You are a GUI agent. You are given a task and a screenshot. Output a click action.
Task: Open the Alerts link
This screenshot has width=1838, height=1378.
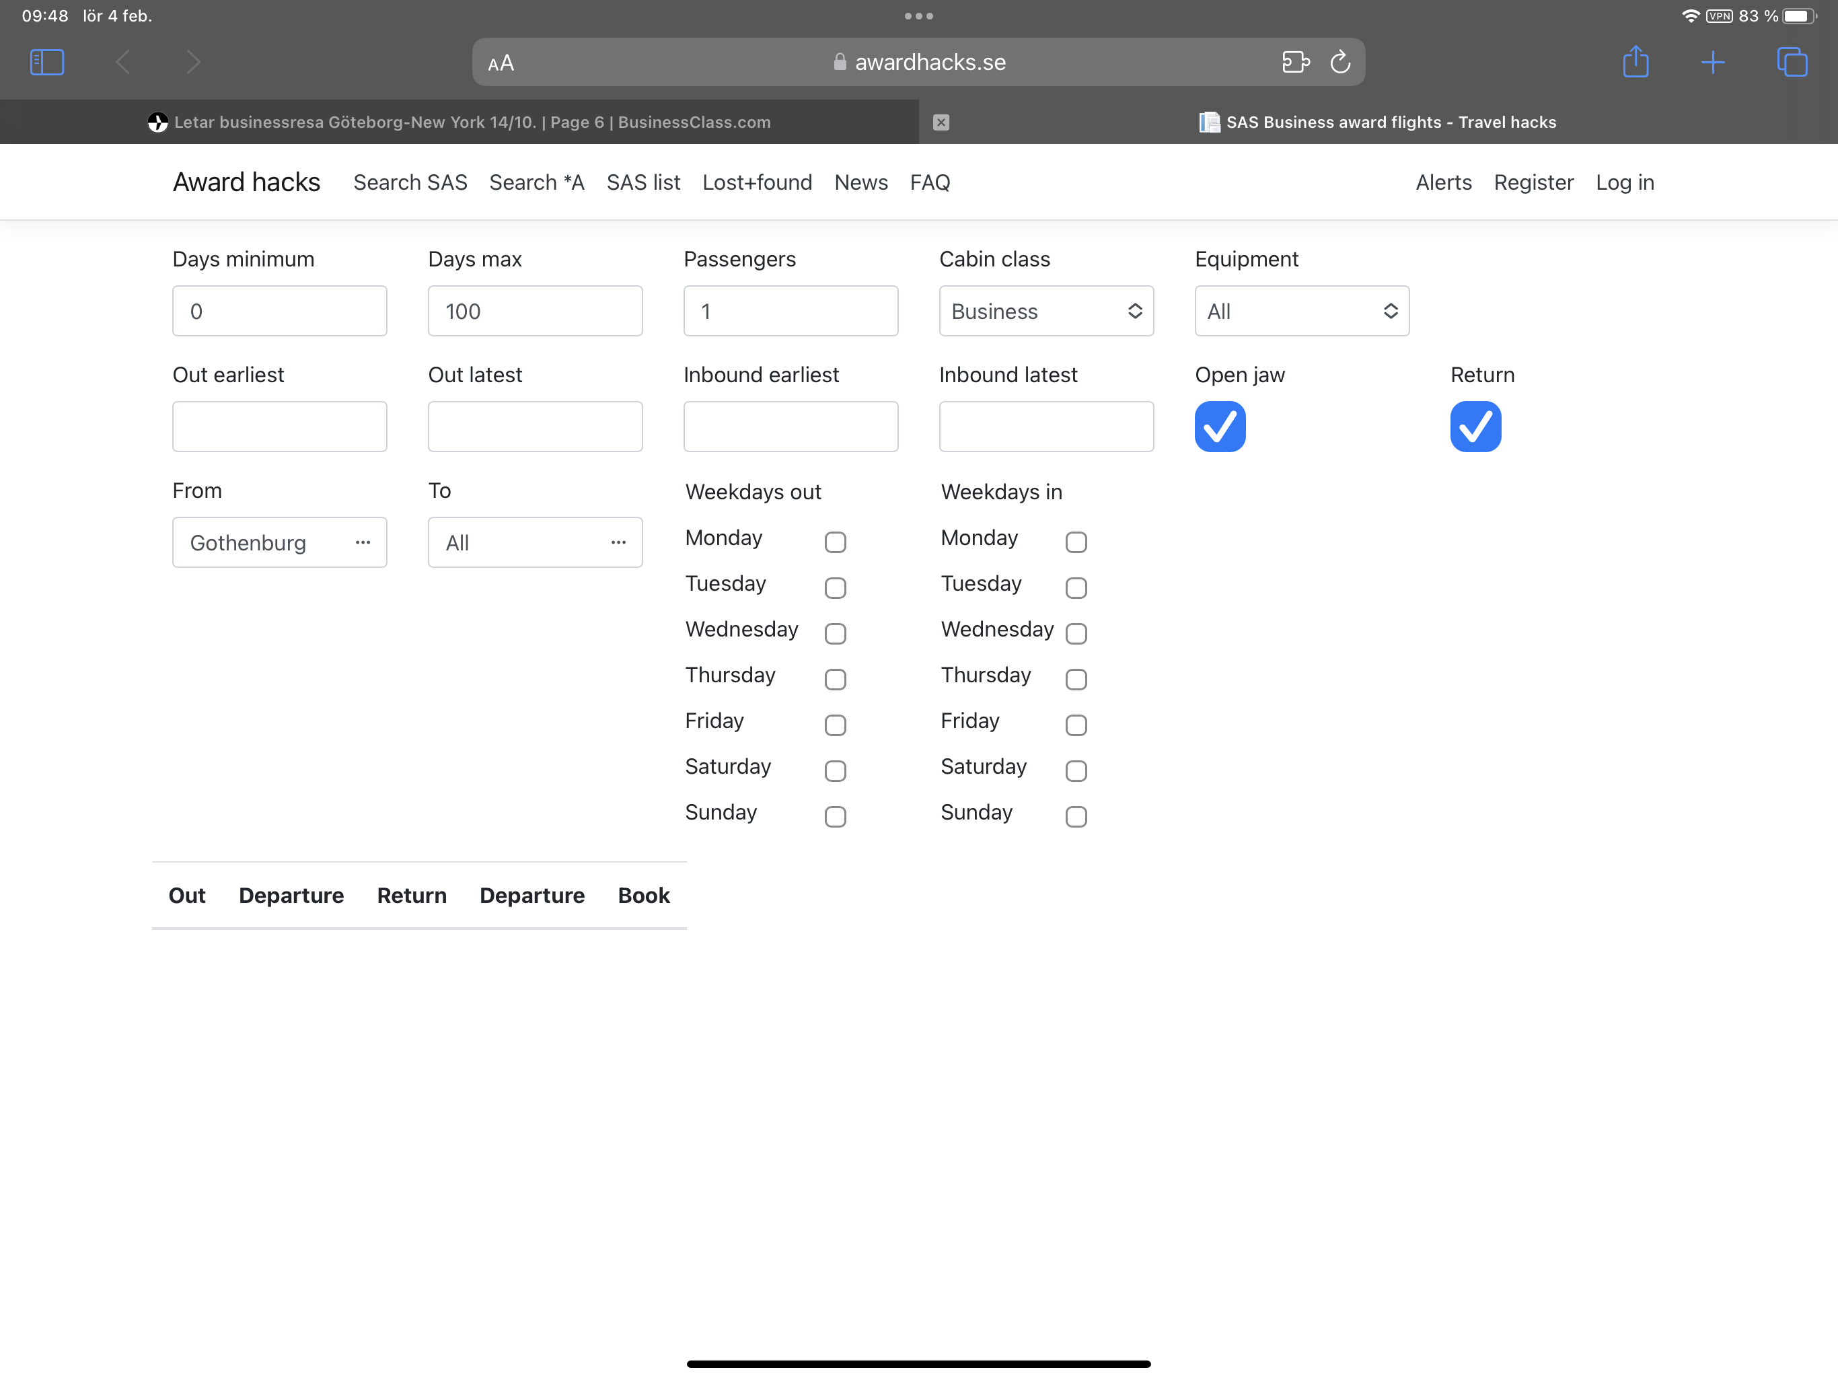pyautogui.click(x=1443, y=182)
